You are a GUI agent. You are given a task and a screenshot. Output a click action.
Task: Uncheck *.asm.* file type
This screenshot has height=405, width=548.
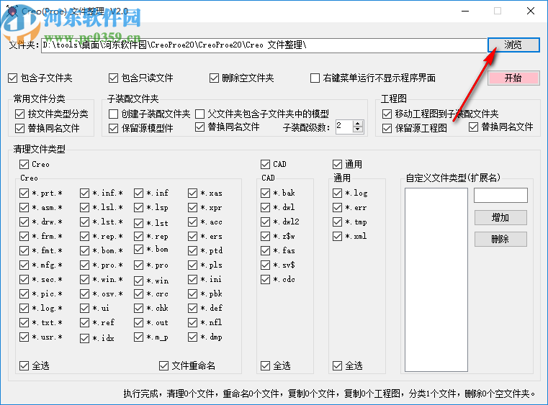[24, 207]
